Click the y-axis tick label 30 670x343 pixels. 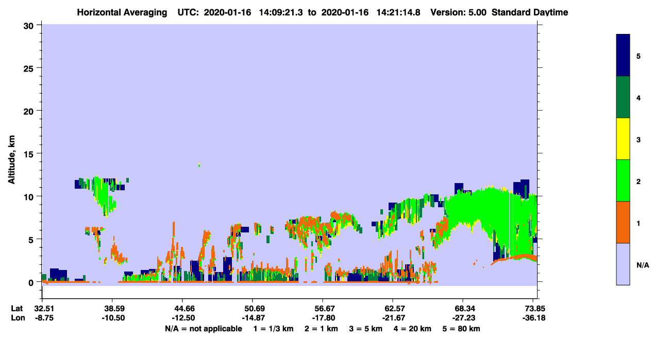point(30,25)
